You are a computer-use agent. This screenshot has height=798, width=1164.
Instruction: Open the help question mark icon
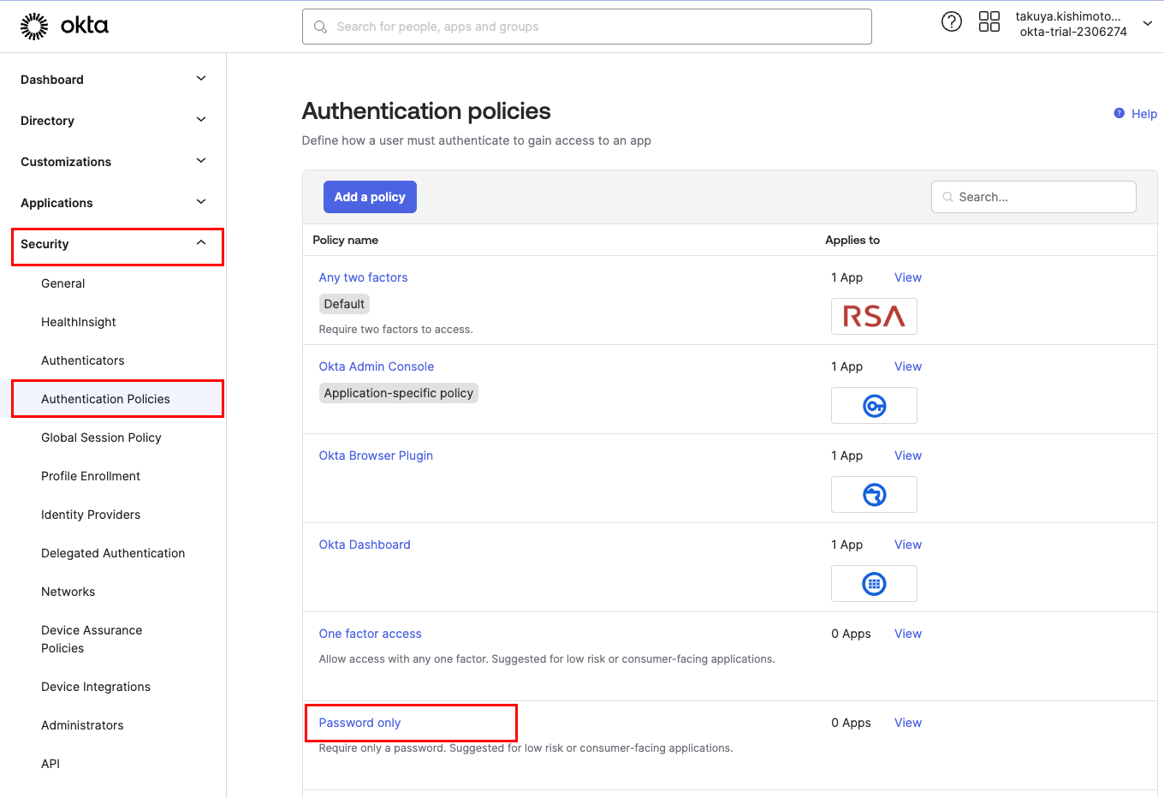pos(951,22)
